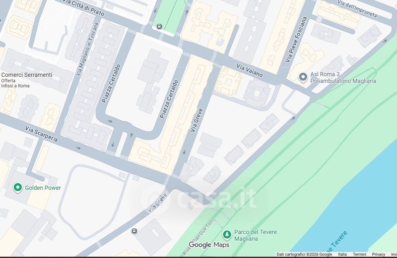Screen dimensions: 397x258
Task: Open the Termini link in the map footer
Action: pyautogui.click(x=359, y=254)
